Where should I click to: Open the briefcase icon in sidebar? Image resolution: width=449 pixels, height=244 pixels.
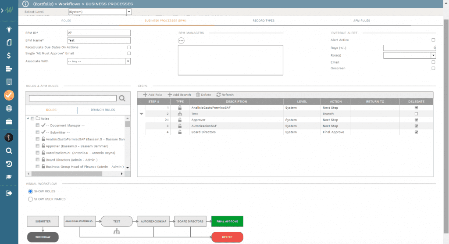pos(9,122)
